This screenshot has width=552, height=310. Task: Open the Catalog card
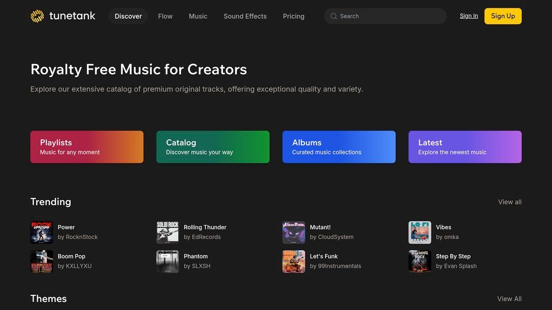[x=213, y=147]
